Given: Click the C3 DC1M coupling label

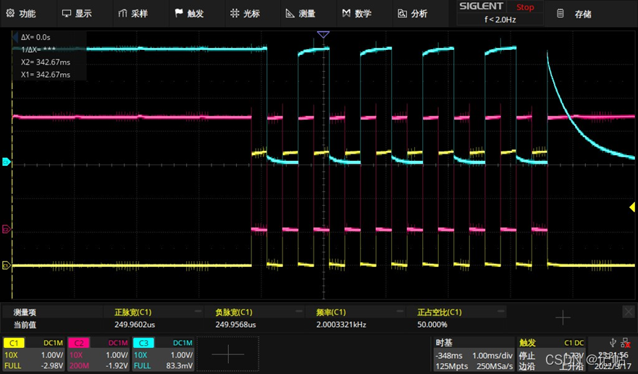Looking at the screenshot, I should pyautogui.click(x=182, y=343).
